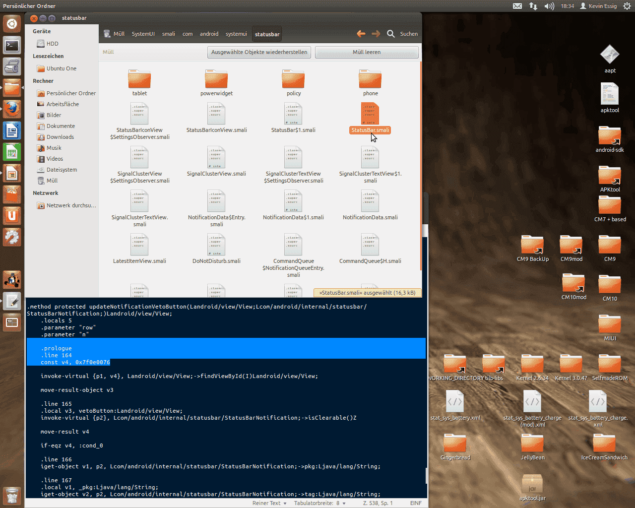The width and height of the screenshot is (635, 508).
Task: Click SystemUI breadcrumb in path bar
Action: [143, 34]
